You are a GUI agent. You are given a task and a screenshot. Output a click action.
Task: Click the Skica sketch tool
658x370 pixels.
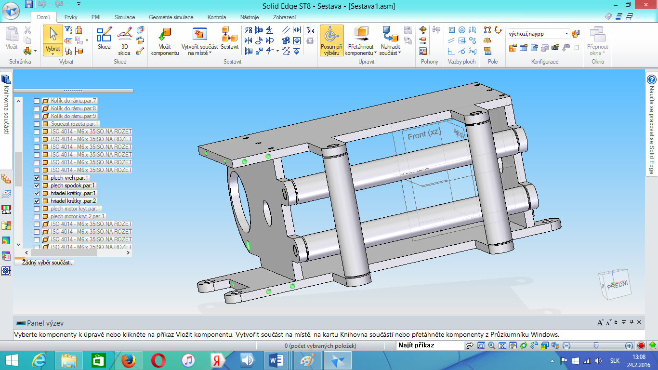click(x=104, y=38)
